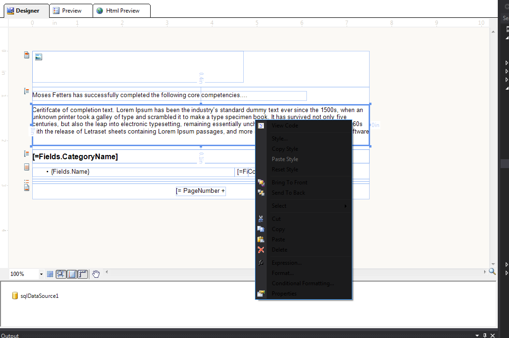Toggle the snap to items button
The width and height of the screenshot is (509, 338).
coord(61,274)
